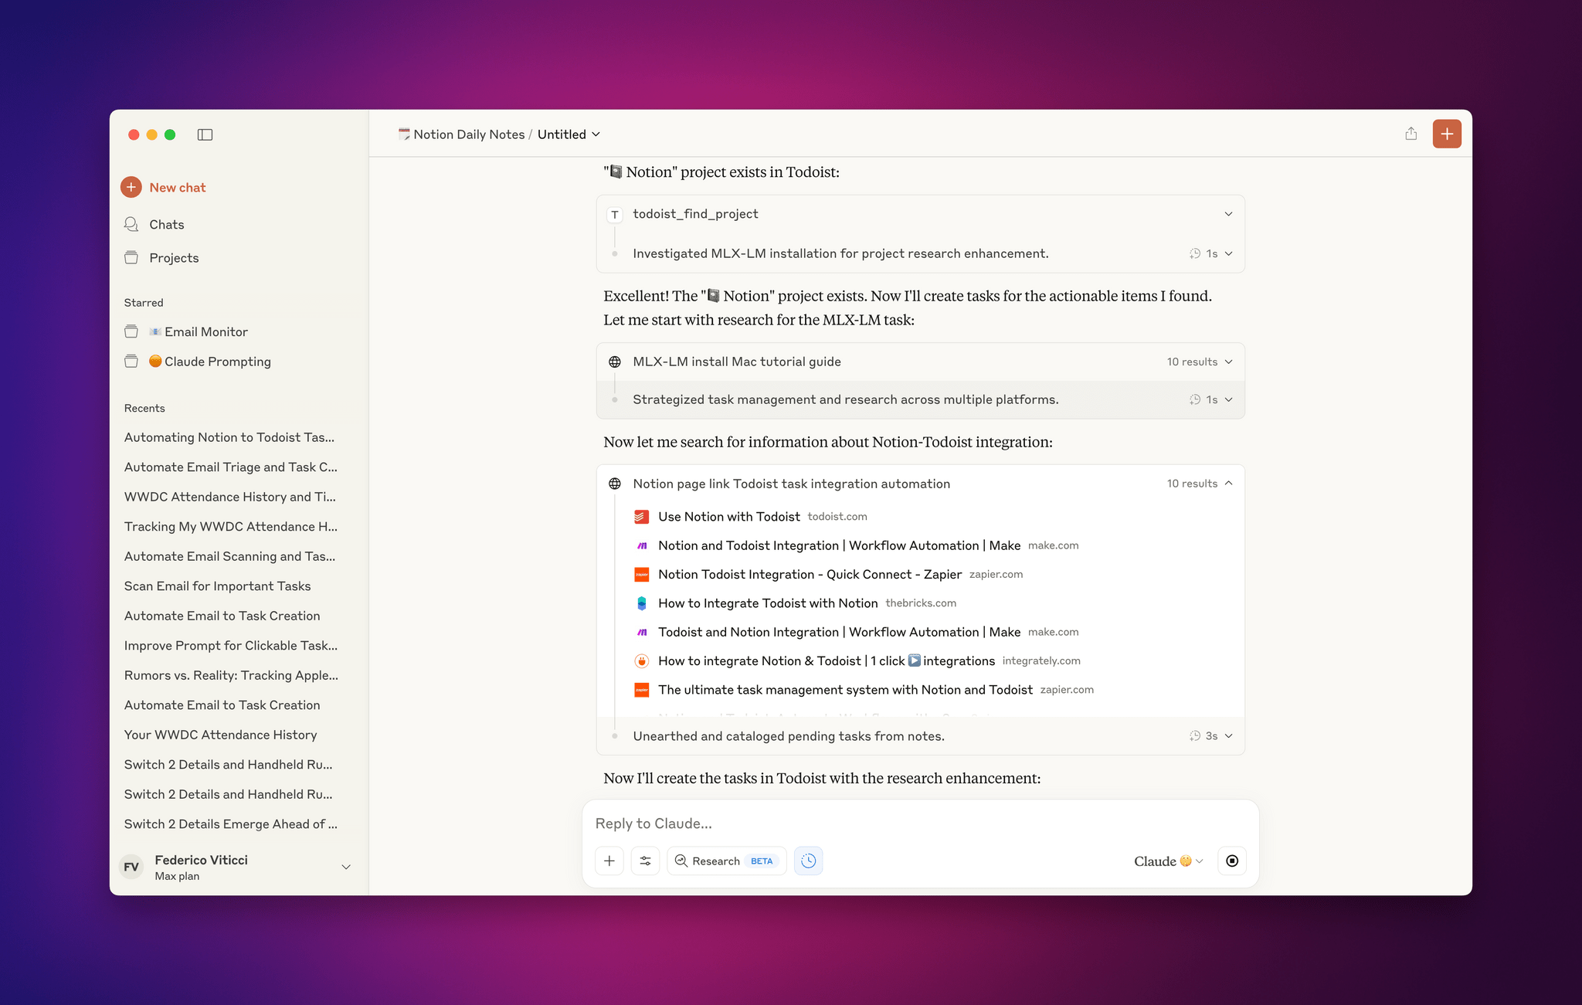
Task: Open Use Notion with Todoist result
Action: [x=728, y=517]
